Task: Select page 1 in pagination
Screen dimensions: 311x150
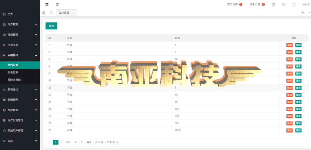Action: (x=56, y=142)
